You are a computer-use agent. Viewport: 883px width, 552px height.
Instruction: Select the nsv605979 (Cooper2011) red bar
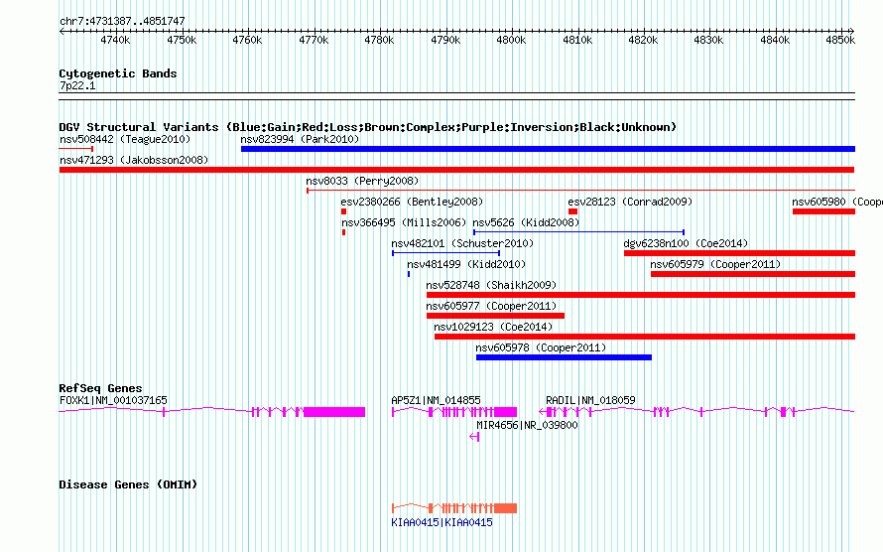coord(753,274)
